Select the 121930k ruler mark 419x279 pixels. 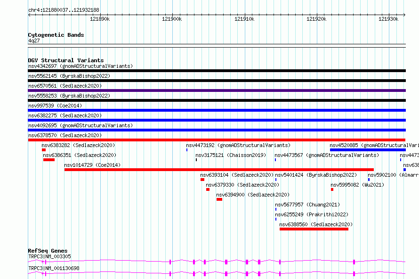pyautogui.click(x=388, y=19)
